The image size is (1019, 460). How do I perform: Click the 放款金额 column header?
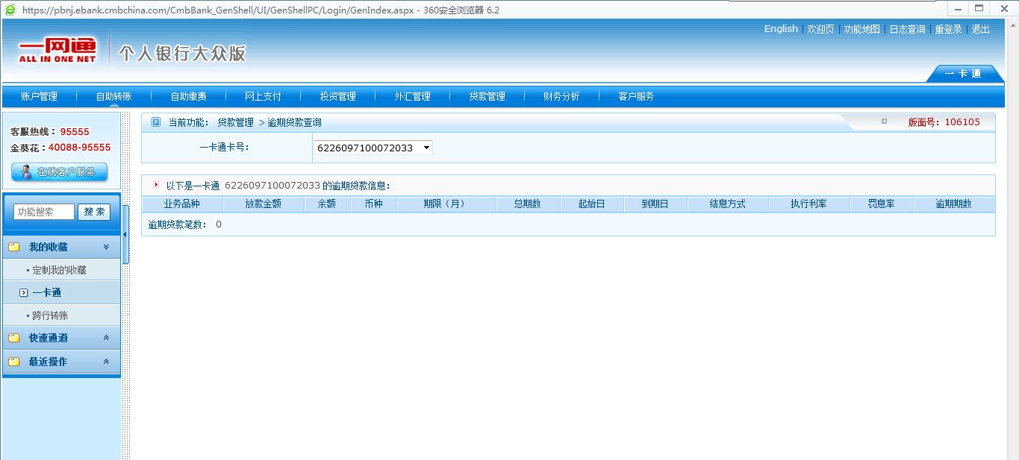tap(263, 204)
